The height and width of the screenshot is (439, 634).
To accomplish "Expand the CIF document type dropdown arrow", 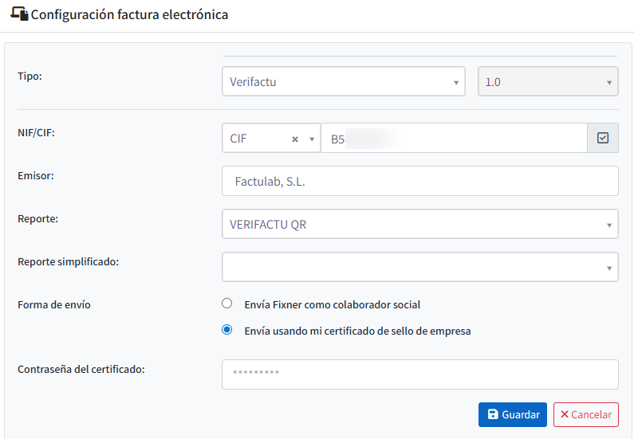I will 312,139.
